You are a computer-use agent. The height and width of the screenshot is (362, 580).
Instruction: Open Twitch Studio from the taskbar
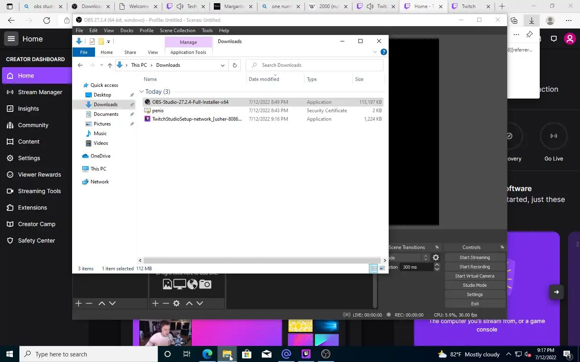306,354
